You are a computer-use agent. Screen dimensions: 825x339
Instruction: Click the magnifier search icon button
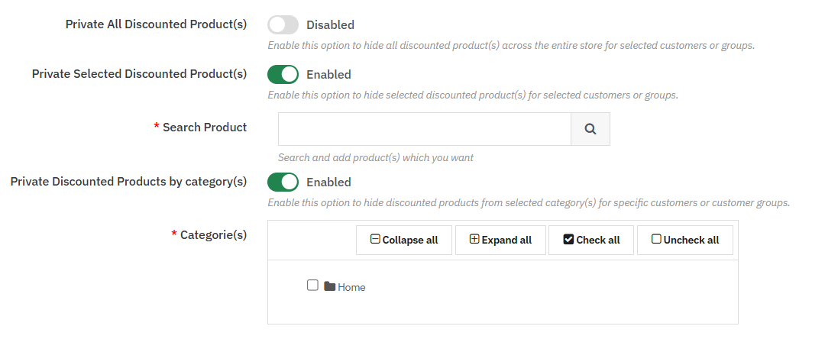(590, 129)
